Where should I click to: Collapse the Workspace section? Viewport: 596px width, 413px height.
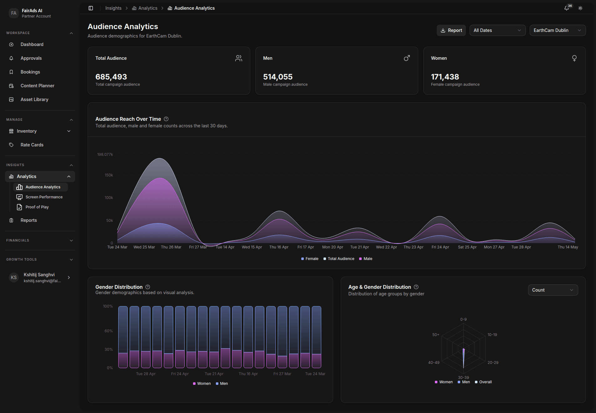[71, 33]
